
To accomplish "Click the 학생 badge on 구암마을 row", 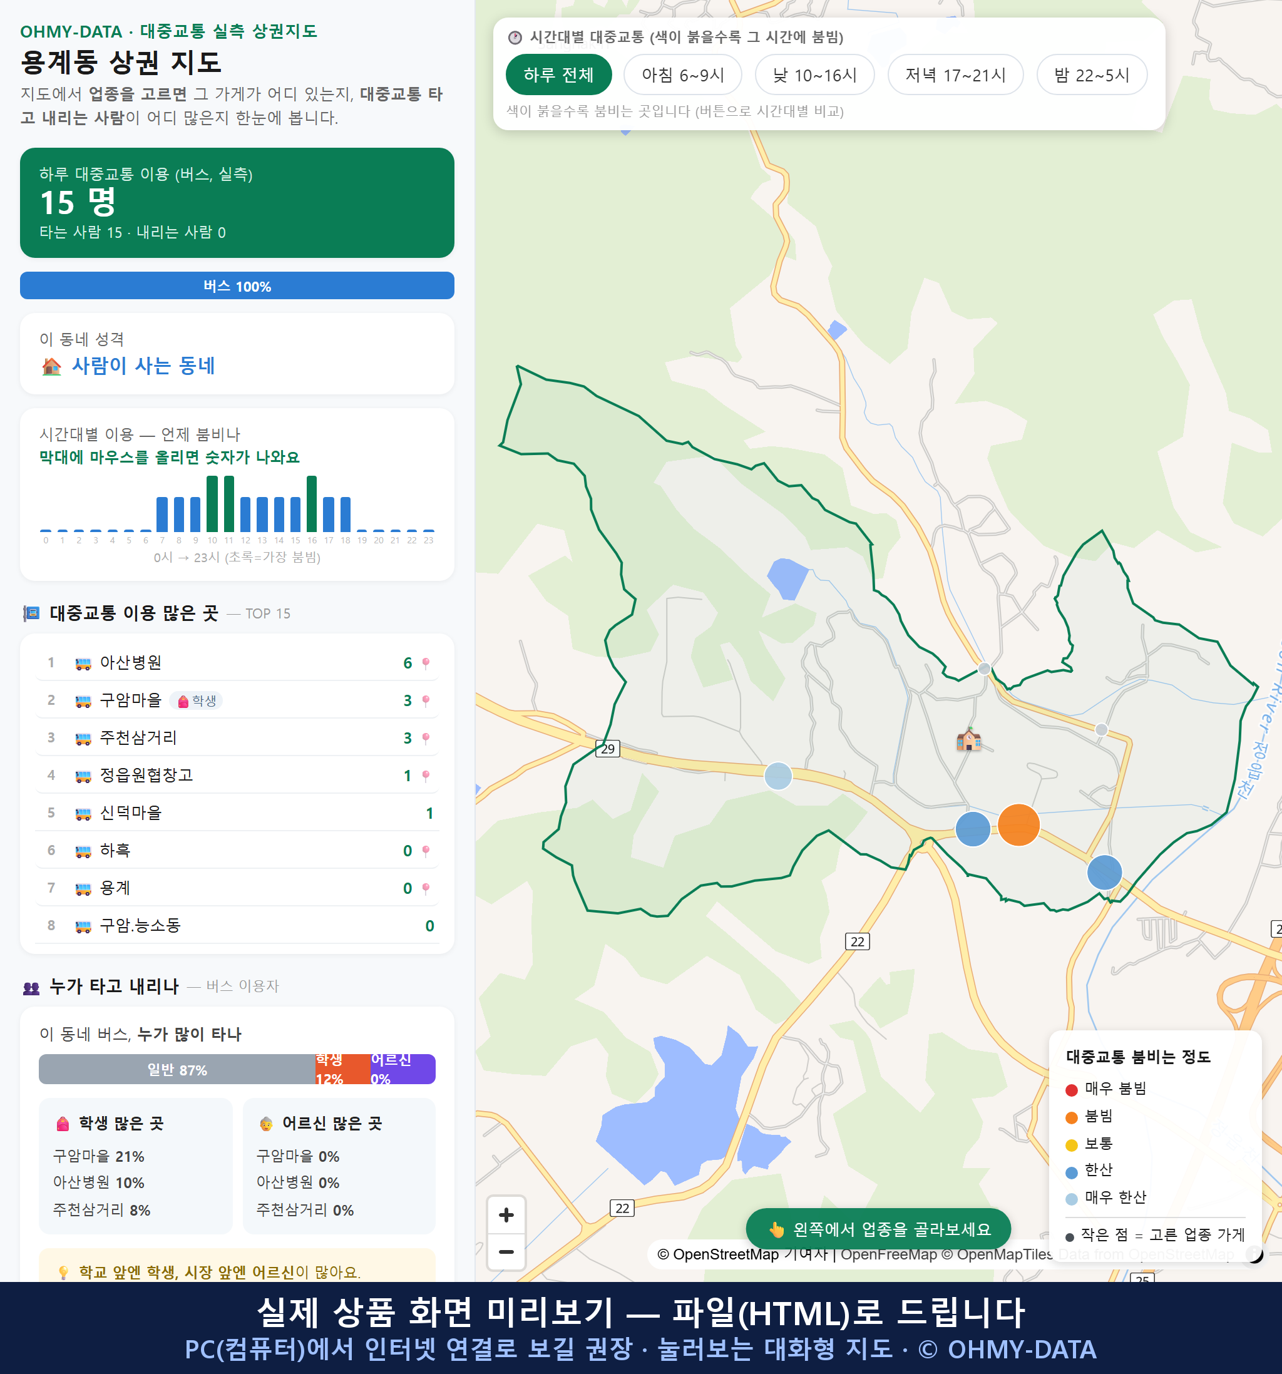I will 195,701.
